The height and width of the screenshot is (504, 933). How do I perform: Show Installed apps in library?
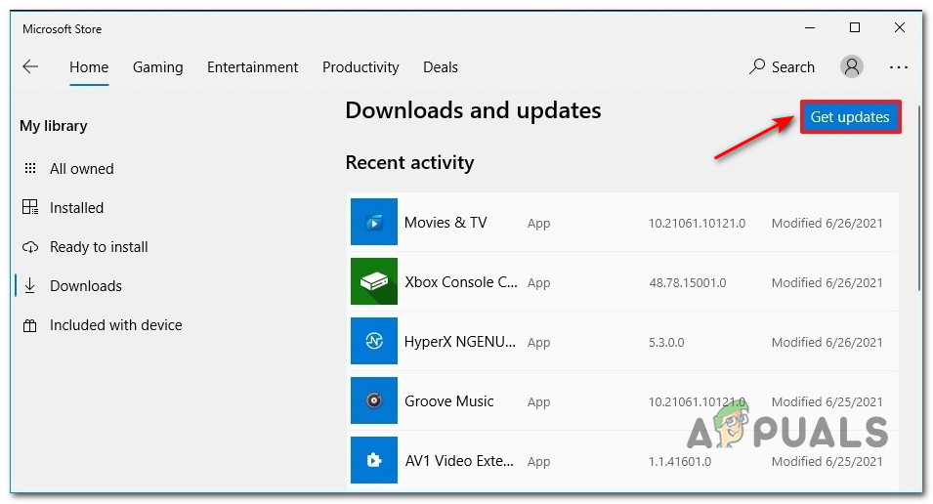pyautogui.click(x=76, y=208)
